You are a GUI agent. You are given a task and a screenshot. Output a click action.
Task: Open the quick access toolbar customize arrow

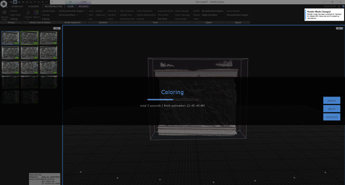point(52,2)
